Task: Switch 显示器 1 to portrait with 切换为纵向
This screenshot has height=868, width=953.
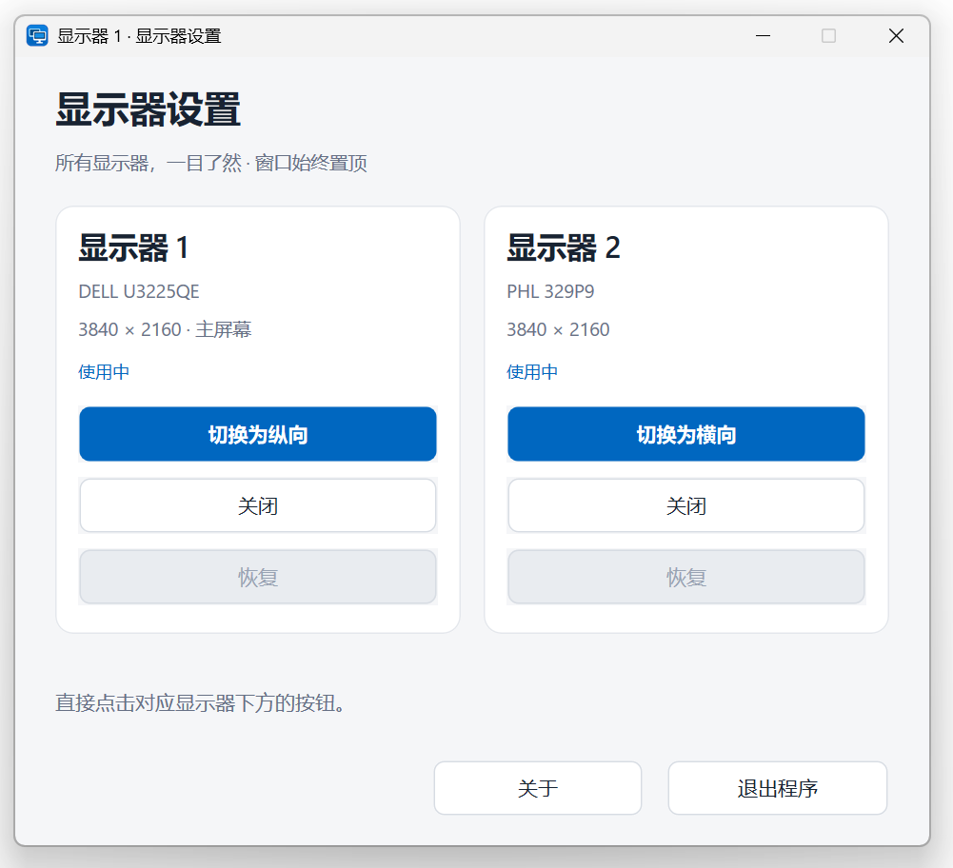Action: [x=258, y=434]
